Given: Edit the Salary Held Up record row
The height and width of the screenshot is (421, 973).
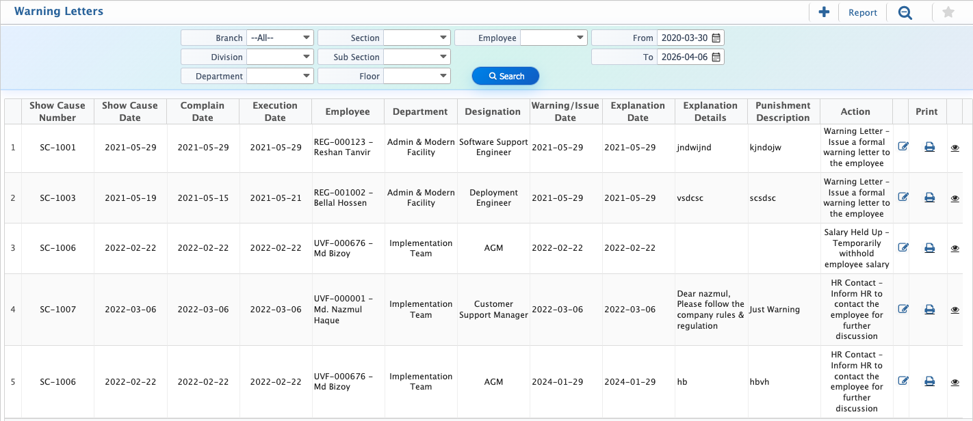Looking at the screenshot, I should tap(903, 248).
